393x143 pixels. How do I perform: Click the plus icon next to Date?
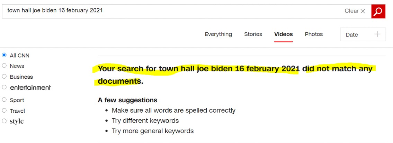pos(377,34)
